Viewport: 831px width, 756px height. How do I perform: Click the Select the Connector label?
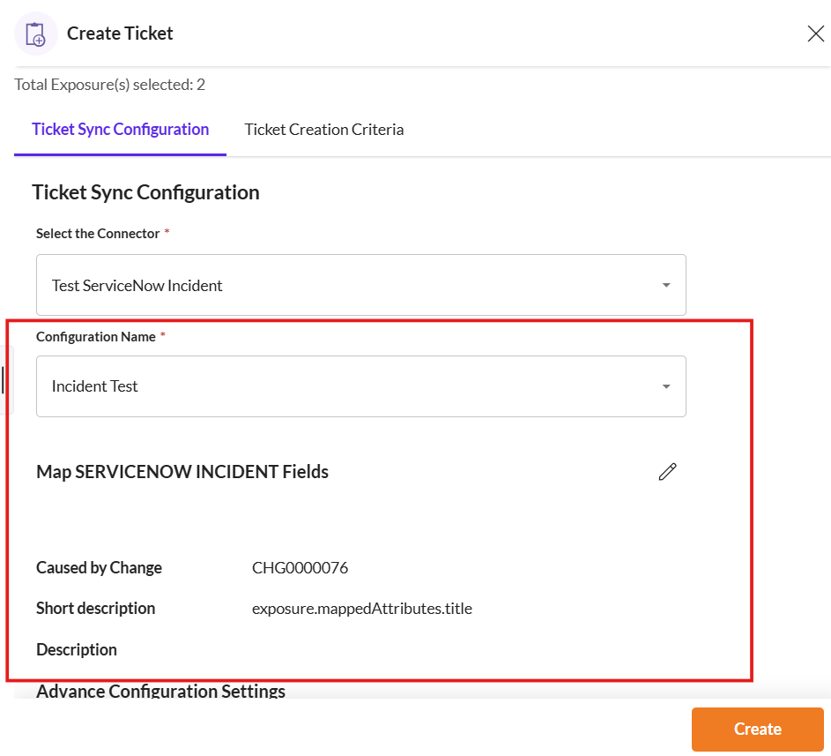(x=98, y=234)
